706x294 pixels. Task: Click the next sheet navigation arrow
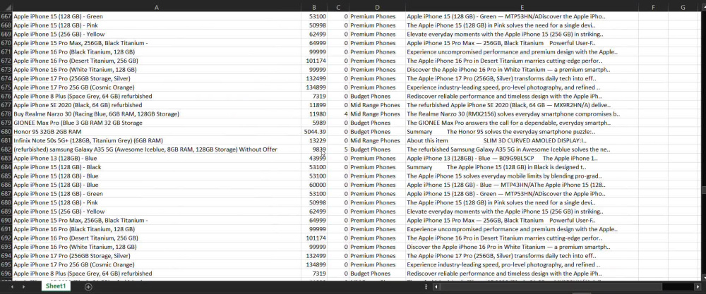point(23,287)
